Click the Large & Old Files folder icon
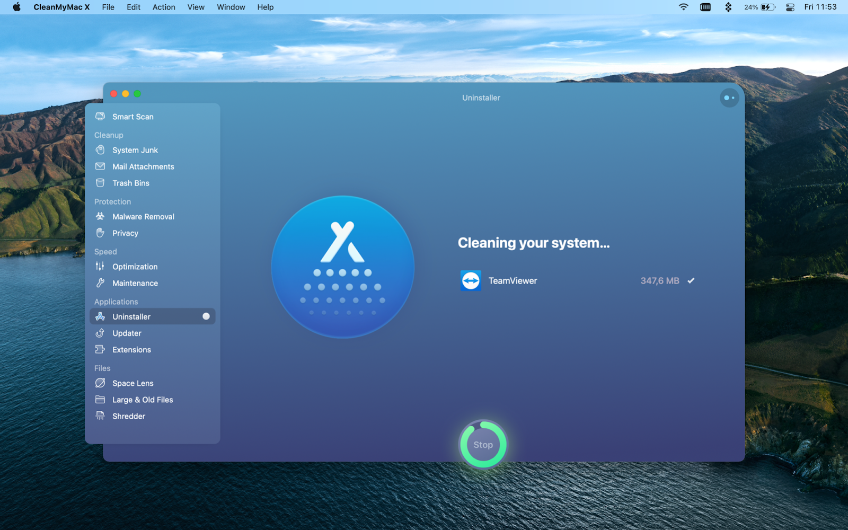Screen dimensions: 848x530 [100, 399]
